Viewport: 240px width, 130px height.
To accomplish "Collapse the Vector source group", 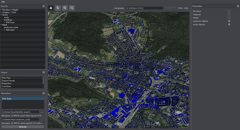I will click(x=1, y=15).
